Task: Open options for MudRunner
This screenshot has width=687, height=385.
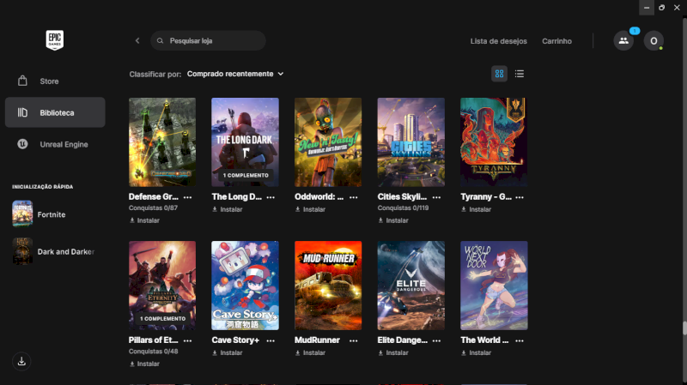Action: [353, 340]
